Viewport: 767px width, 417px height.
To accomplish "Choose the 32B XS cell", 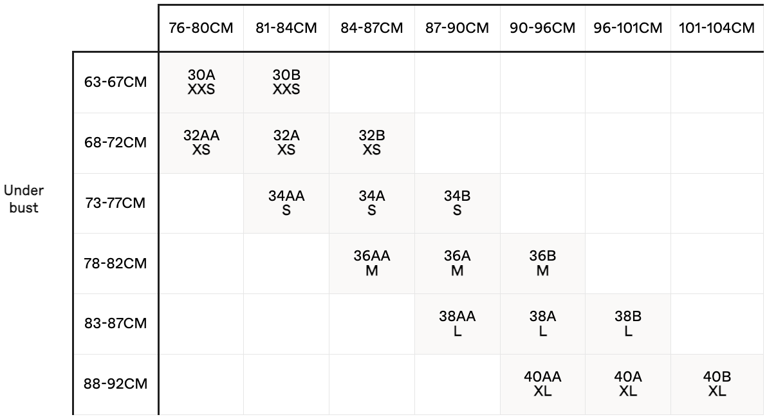I will click(372, 143).
